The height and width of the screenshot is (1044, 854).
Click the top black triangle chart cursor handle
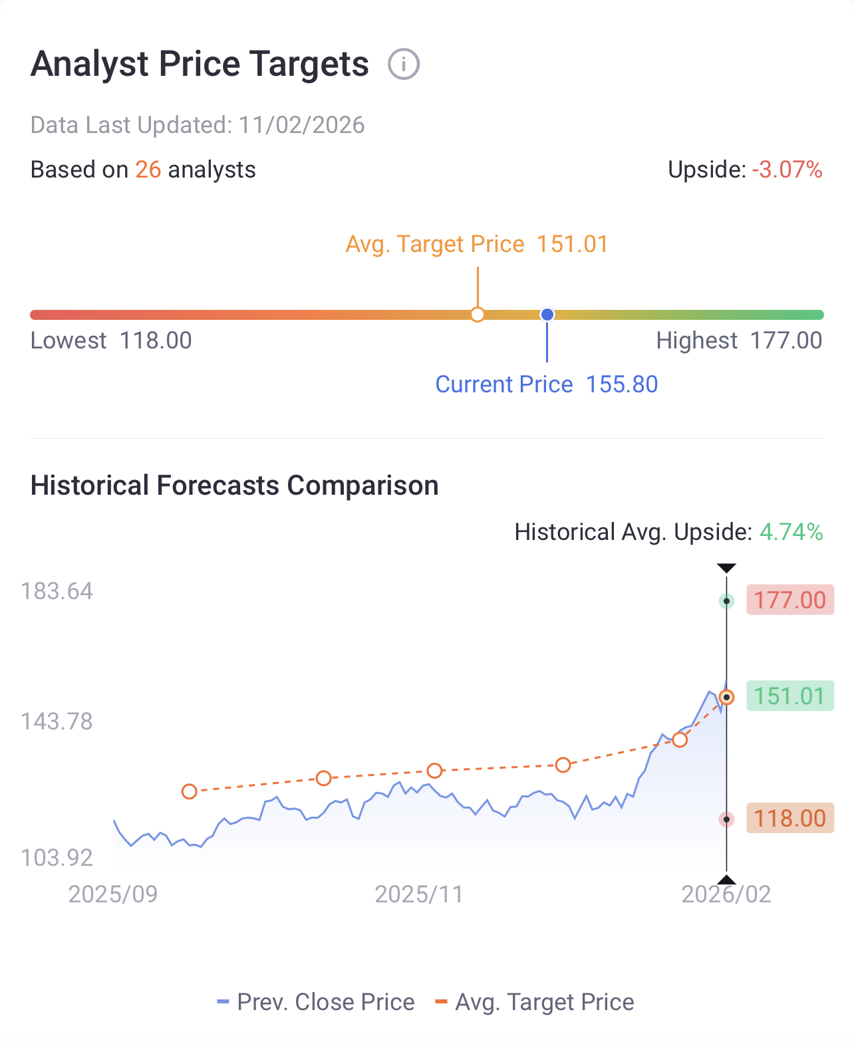726,568
